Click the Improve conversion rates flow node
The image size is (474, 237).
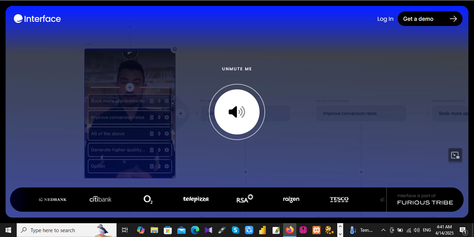(361, 113)
